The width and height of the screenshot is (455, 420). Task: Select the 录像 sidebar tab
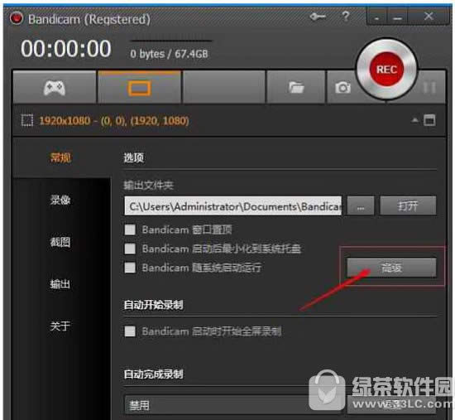pos(60,200)
